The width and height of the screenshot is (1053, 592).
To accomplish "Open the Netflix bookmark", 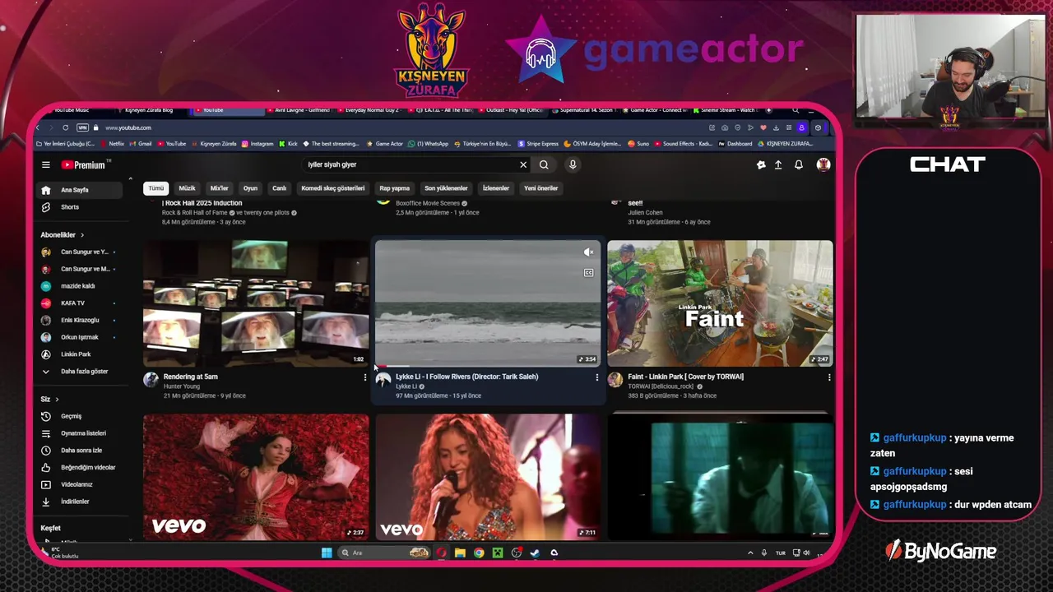I will click(x=113, y=144).
